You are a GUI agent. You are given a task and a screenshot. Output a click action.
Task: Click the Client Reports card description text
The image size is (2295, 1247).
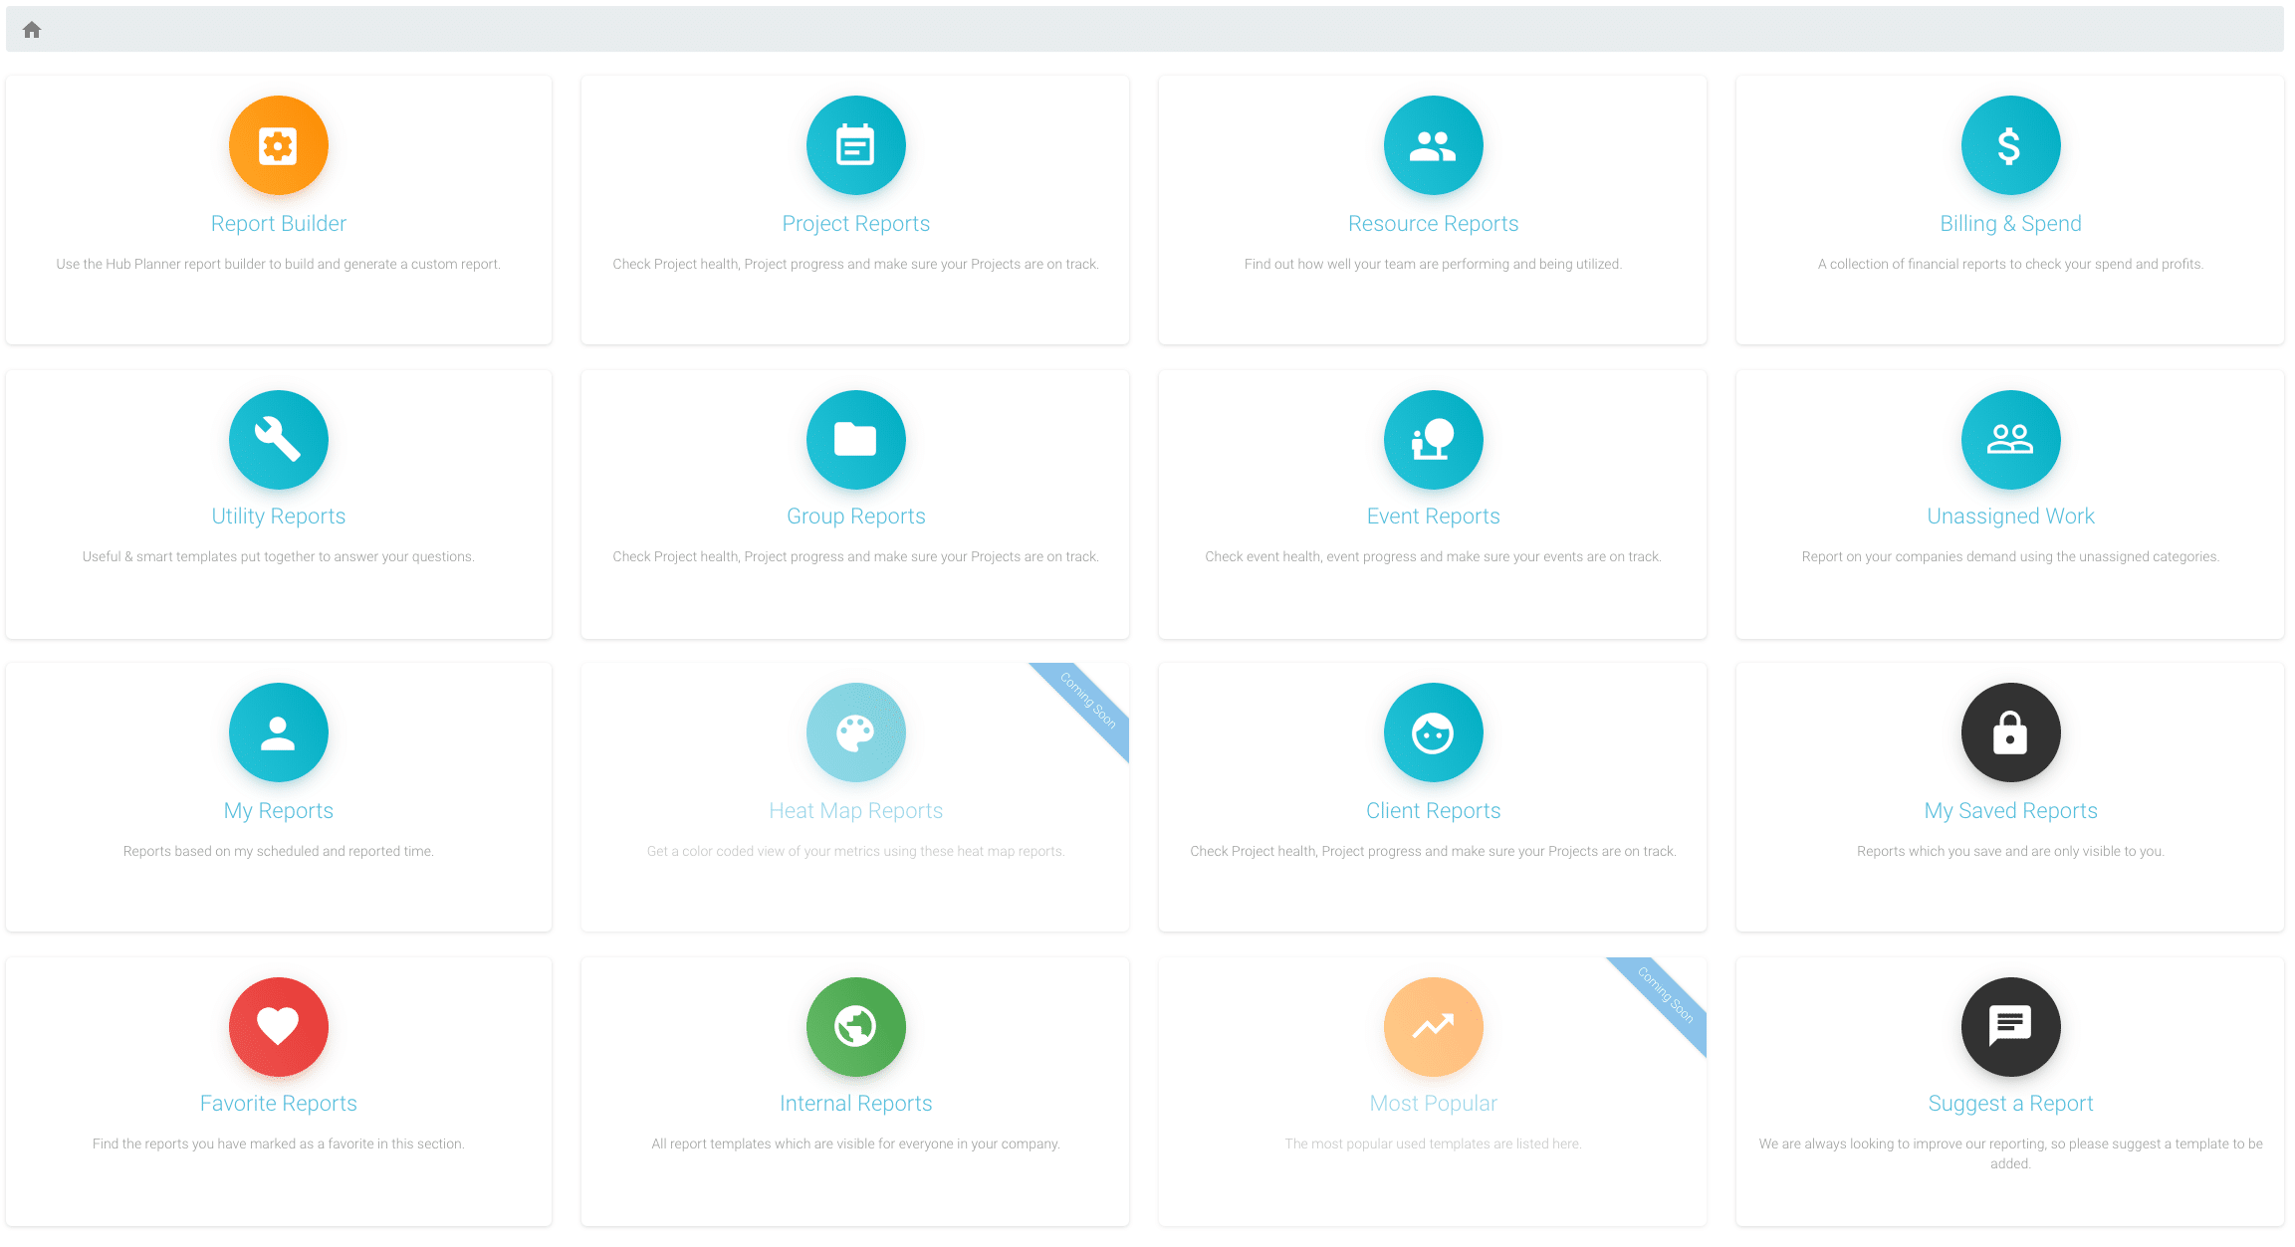pos(1433,852)
